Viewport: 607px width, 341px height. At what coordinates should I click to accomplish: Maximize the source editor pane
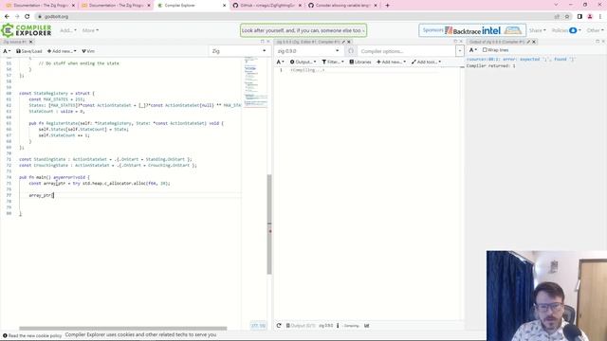(x=262, y=42)
